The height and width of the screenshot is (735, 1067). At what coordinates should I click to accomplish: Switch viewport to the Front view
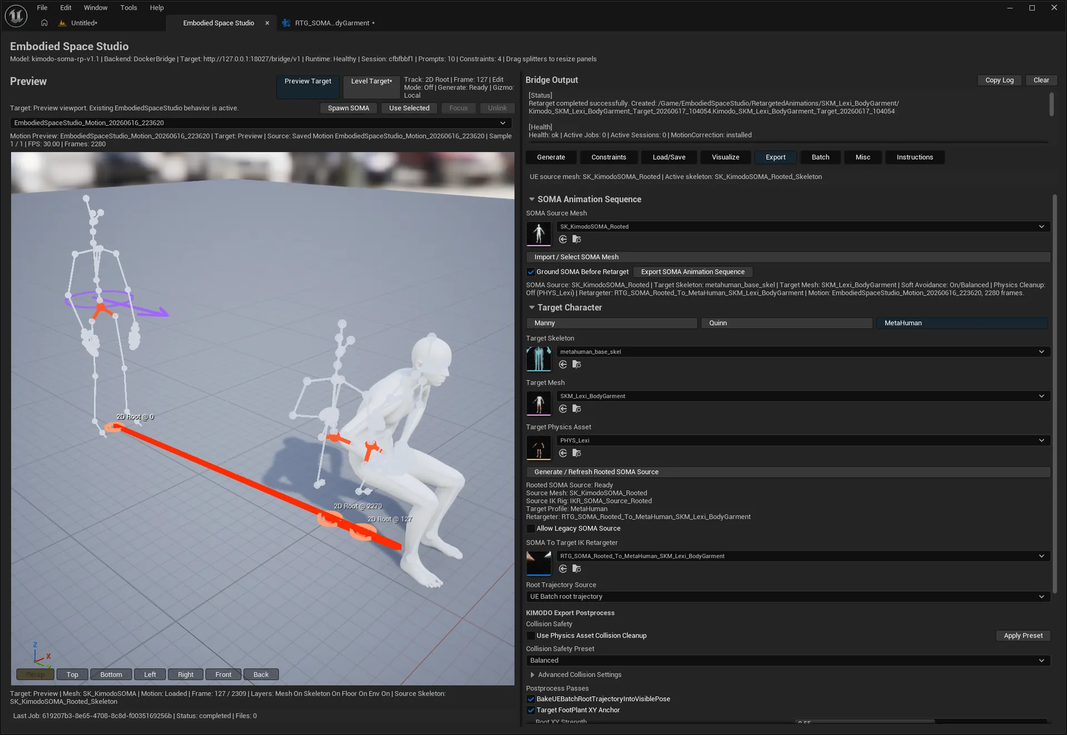tap(223, 675)
